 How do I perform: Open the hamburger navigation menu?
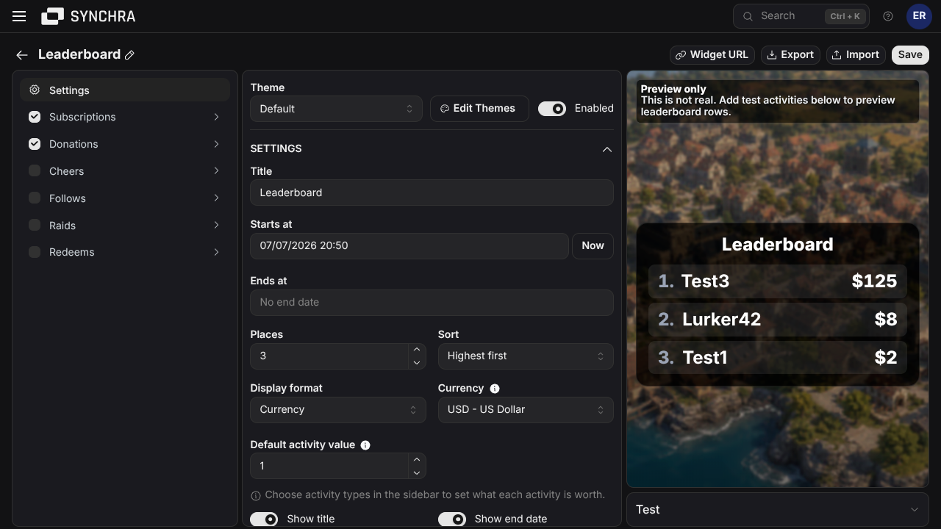(19, 16)
